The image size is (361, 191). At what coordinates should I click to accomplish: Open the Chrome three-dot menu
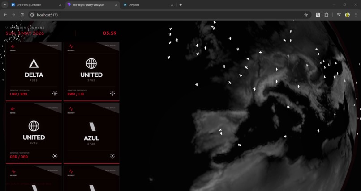pyautogui.click(x=356, y=15)
